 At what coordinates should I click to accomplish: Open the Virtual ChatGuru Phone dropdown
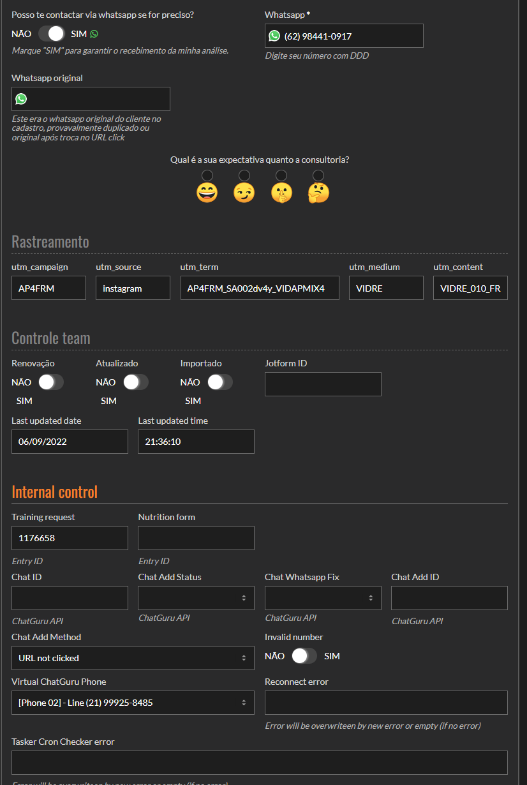(x=133, y=703)
